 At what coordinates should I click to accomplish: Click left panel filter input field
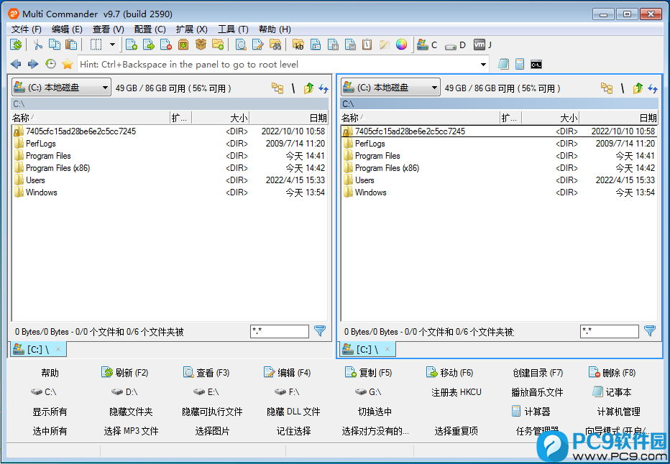(280, 331)
